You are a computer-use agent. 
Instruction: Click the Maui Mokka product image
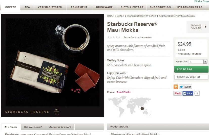[x=52, y=65]
